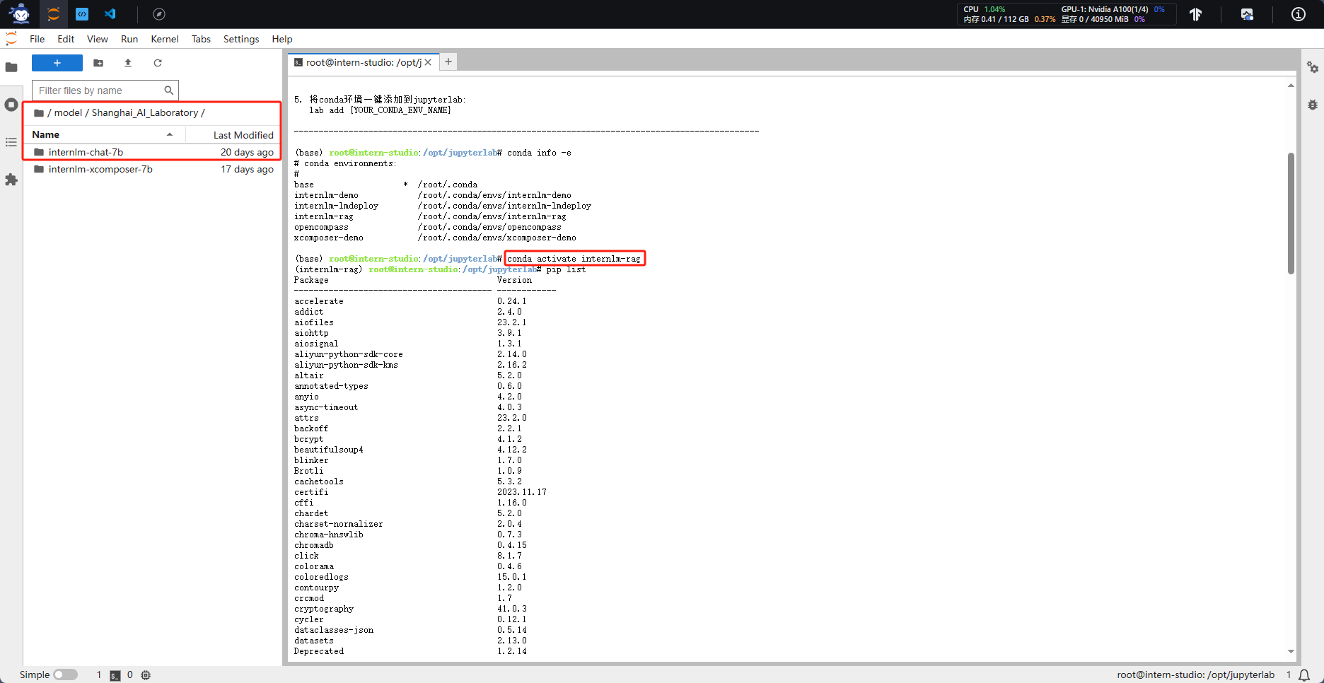Click the TensorFlow icon in top bar
Viewport: 1324px width, 683px height.
pos(1195,14)
